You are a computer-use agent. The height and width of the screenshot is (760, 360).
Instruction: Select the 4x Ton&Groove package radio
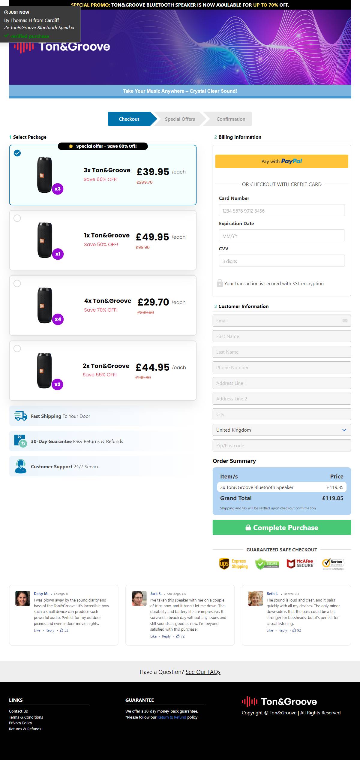pos(17,283)
